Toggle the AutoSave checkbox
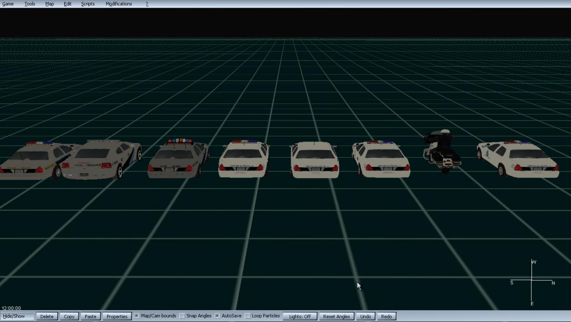The height and width of the screenshot is (322, 571). [x=217, y=316]
